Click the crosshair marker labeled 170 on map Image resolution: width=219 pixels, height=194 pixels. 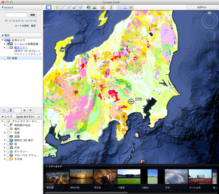pyautogui.click(x=131, y=101)
